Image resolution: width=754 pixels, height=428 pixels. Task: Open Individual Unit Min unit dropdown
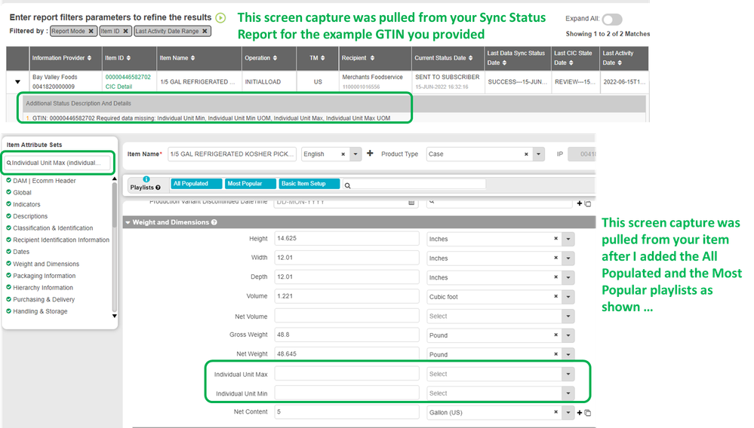[568, 393]
